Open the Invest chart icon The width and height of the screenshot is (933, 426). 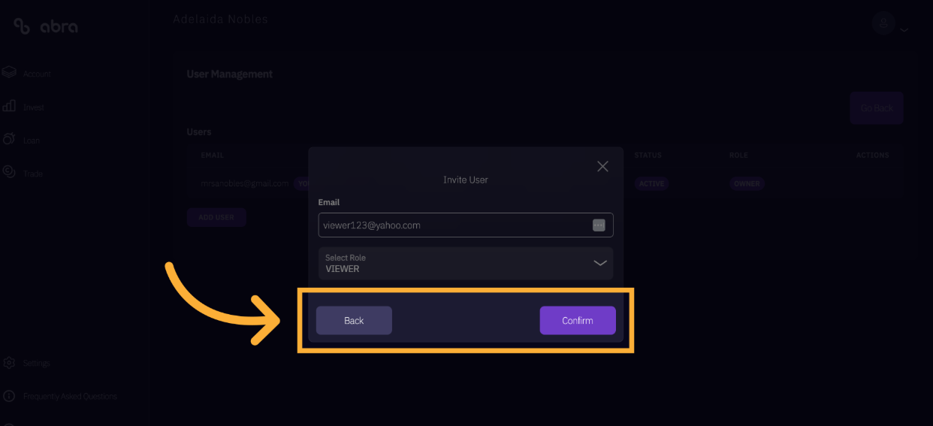click(x=9, y=106)
